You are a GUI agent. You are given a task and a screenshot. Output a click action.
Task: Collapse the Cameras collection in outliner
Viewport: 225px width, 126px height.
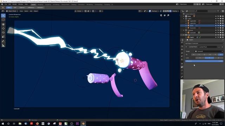(184, 30)
